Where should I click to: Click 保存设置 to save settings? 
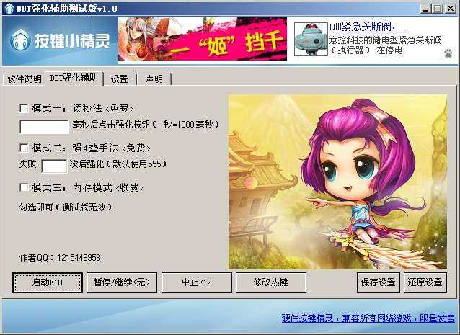pyautogui.click(x=378, y=282)
